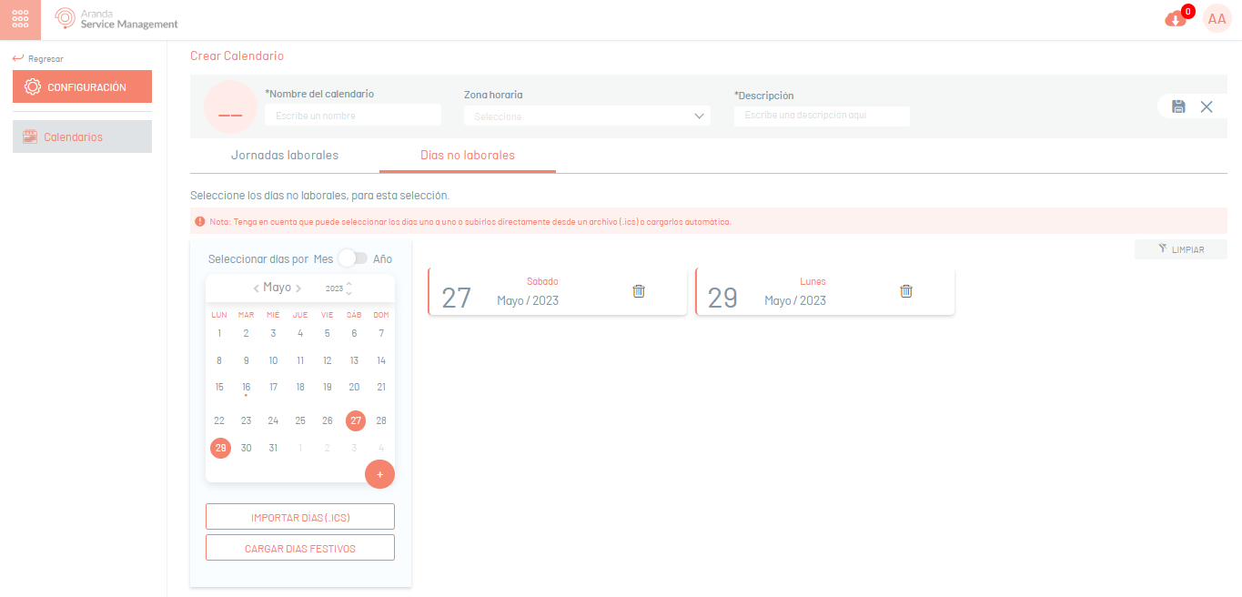The width and height of the screenshot is (1242, 597).
Task: Open the AA user profile avatar
Action: tap(1217, 19)
